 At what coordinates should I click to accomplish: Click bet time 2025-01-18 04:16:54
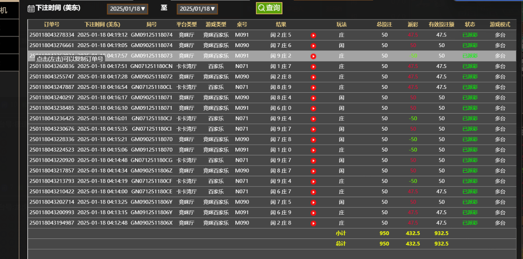(x=102, y=87)
